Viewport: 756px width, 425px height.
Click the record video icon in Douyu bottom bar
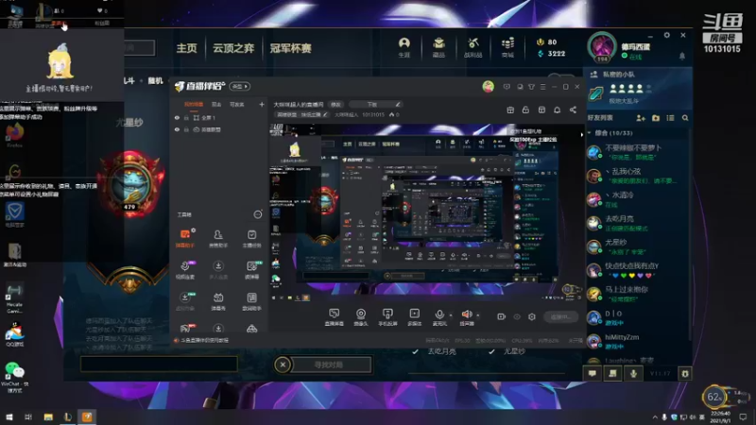pyautogui.click(x=502, y=316)
